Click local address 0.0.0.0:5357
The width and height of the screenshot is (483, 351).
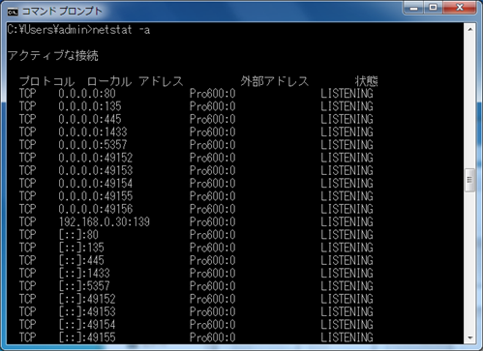(x=93, y=145)
